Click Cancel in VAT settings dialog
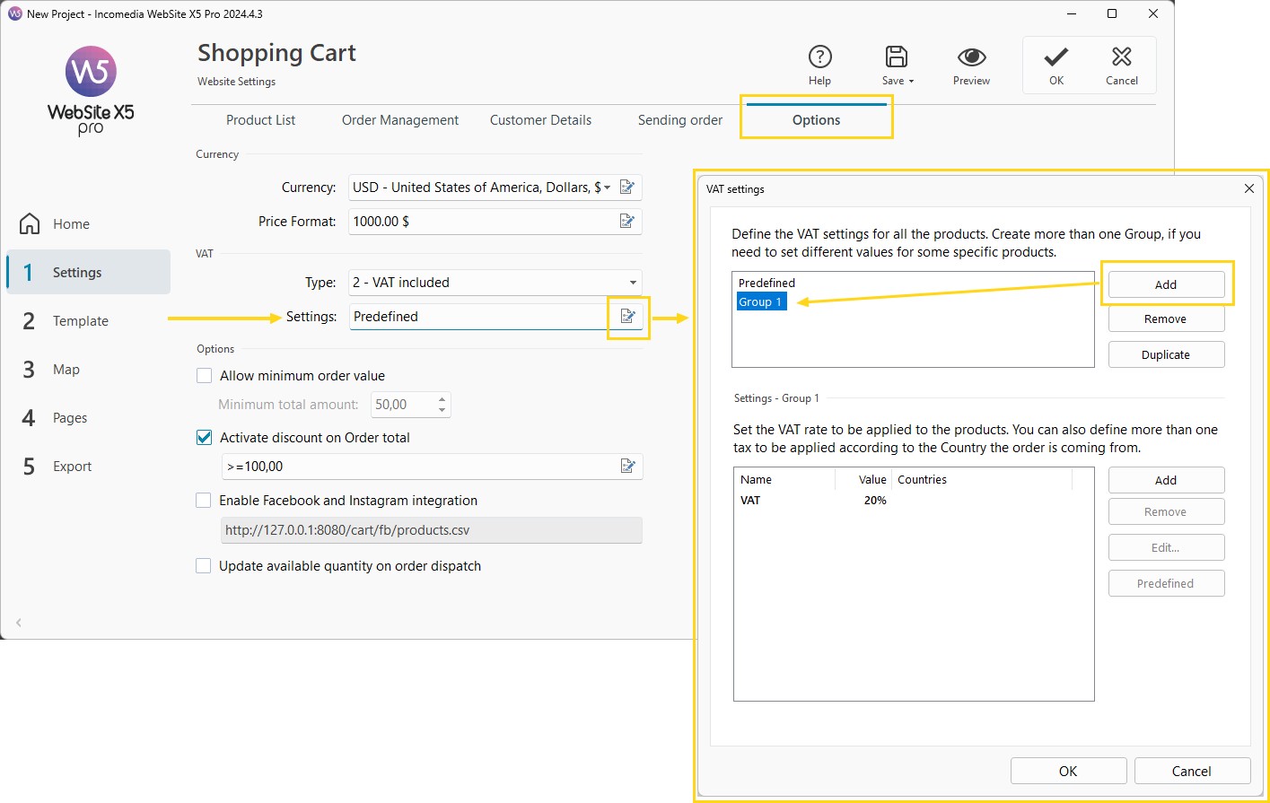The image size is (1270, 803). (x=1192, y=771)
